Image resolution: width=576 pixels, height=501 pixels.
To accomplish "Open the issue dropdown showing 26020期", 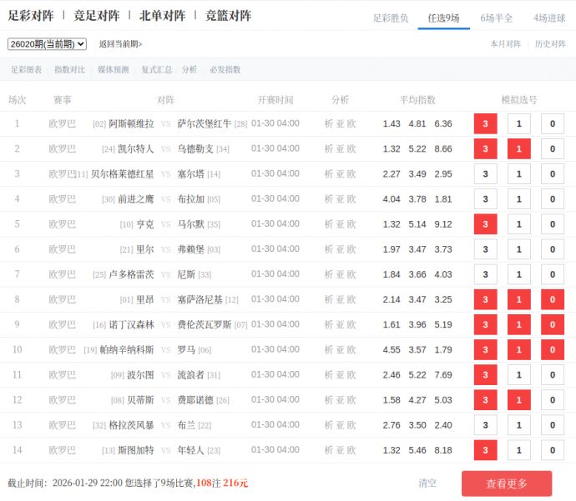I will [47, 44].
